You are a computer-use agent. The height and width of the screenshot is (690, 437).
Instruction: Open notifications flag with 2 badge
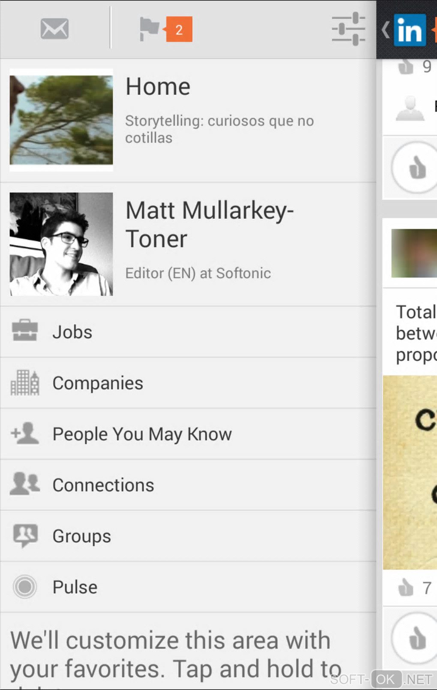pos(166,29)
